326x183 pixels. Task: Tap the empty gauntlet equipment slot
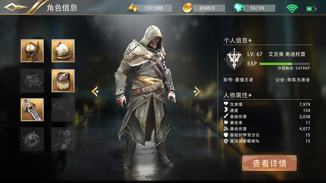[63, 110]
